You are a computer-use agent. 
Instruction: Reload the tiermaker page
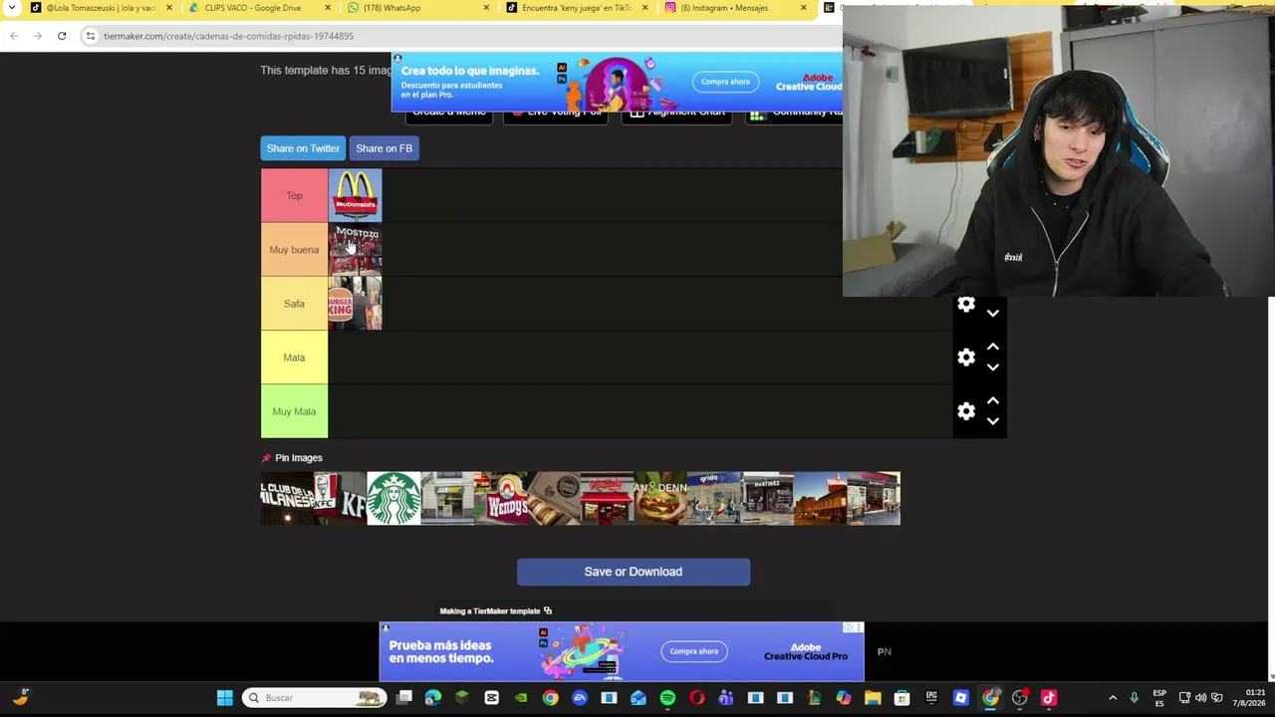coord(62,36)
